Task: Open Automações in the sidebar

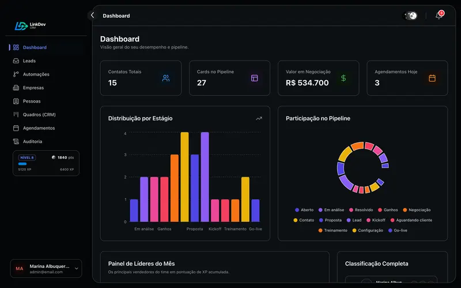Action: (47, 74)
